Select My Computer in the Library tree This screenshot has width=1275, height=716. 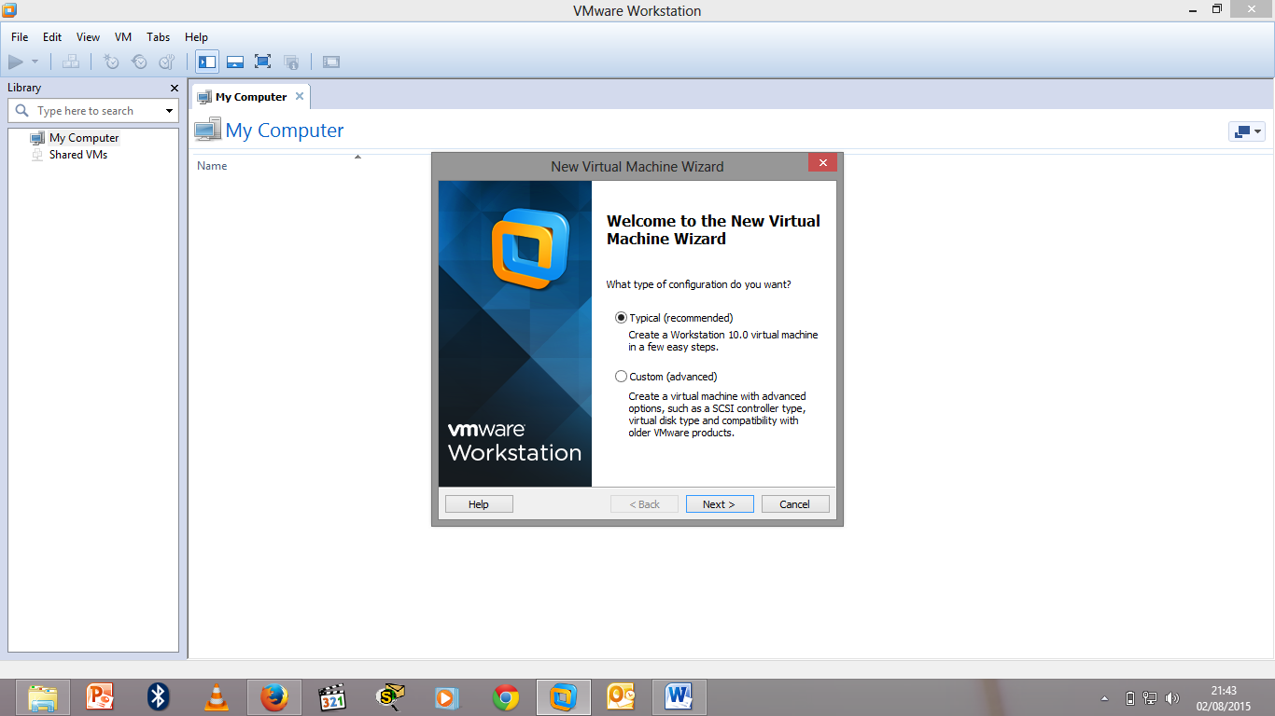point(84,137)
